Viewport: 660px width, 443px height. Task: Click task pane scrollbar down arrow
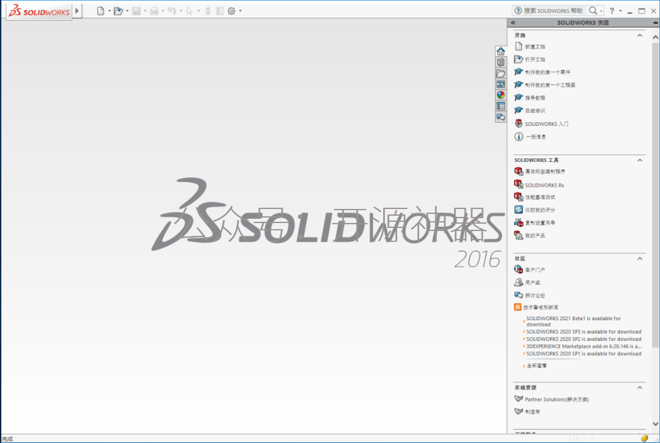pyautogui.click(x=655, y=424)
